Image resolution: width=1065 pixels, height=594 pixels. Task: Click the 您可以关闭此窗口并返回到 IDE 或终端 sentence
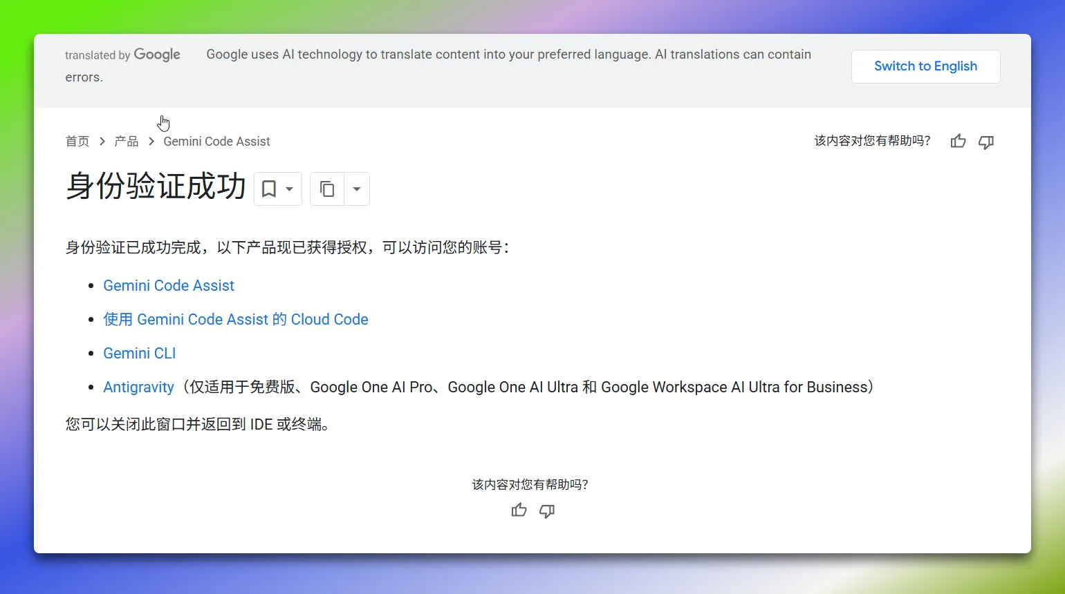(x=197, y=424)
